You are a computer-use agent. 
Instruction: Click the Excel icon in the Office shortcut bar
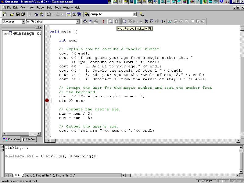click(163, 2)
